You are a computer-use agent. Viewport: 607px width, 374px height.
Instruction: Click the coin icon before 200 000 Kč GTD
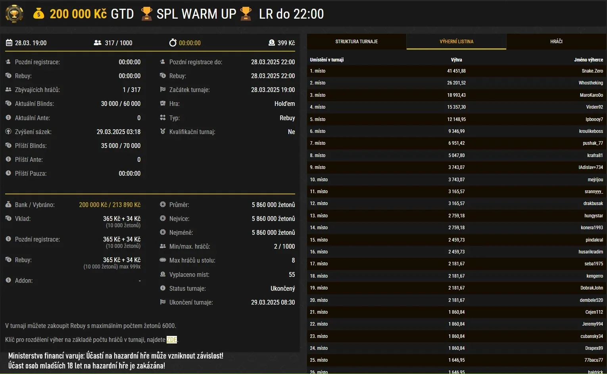[x=38, y=13]
